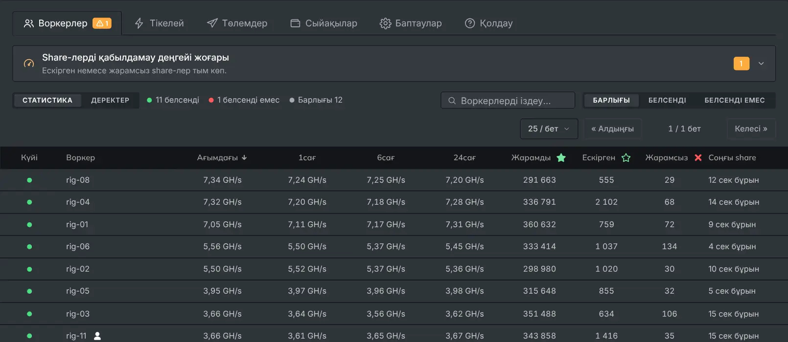Open worker rig-01
The height and width of the screenshot is (342, 788).
(77, 225)
